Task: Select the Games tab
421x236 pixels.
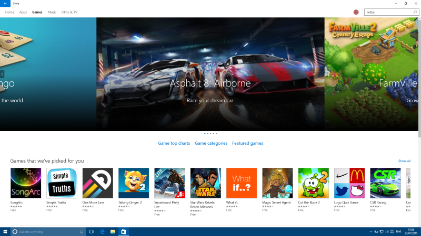Action: (37, 12)
